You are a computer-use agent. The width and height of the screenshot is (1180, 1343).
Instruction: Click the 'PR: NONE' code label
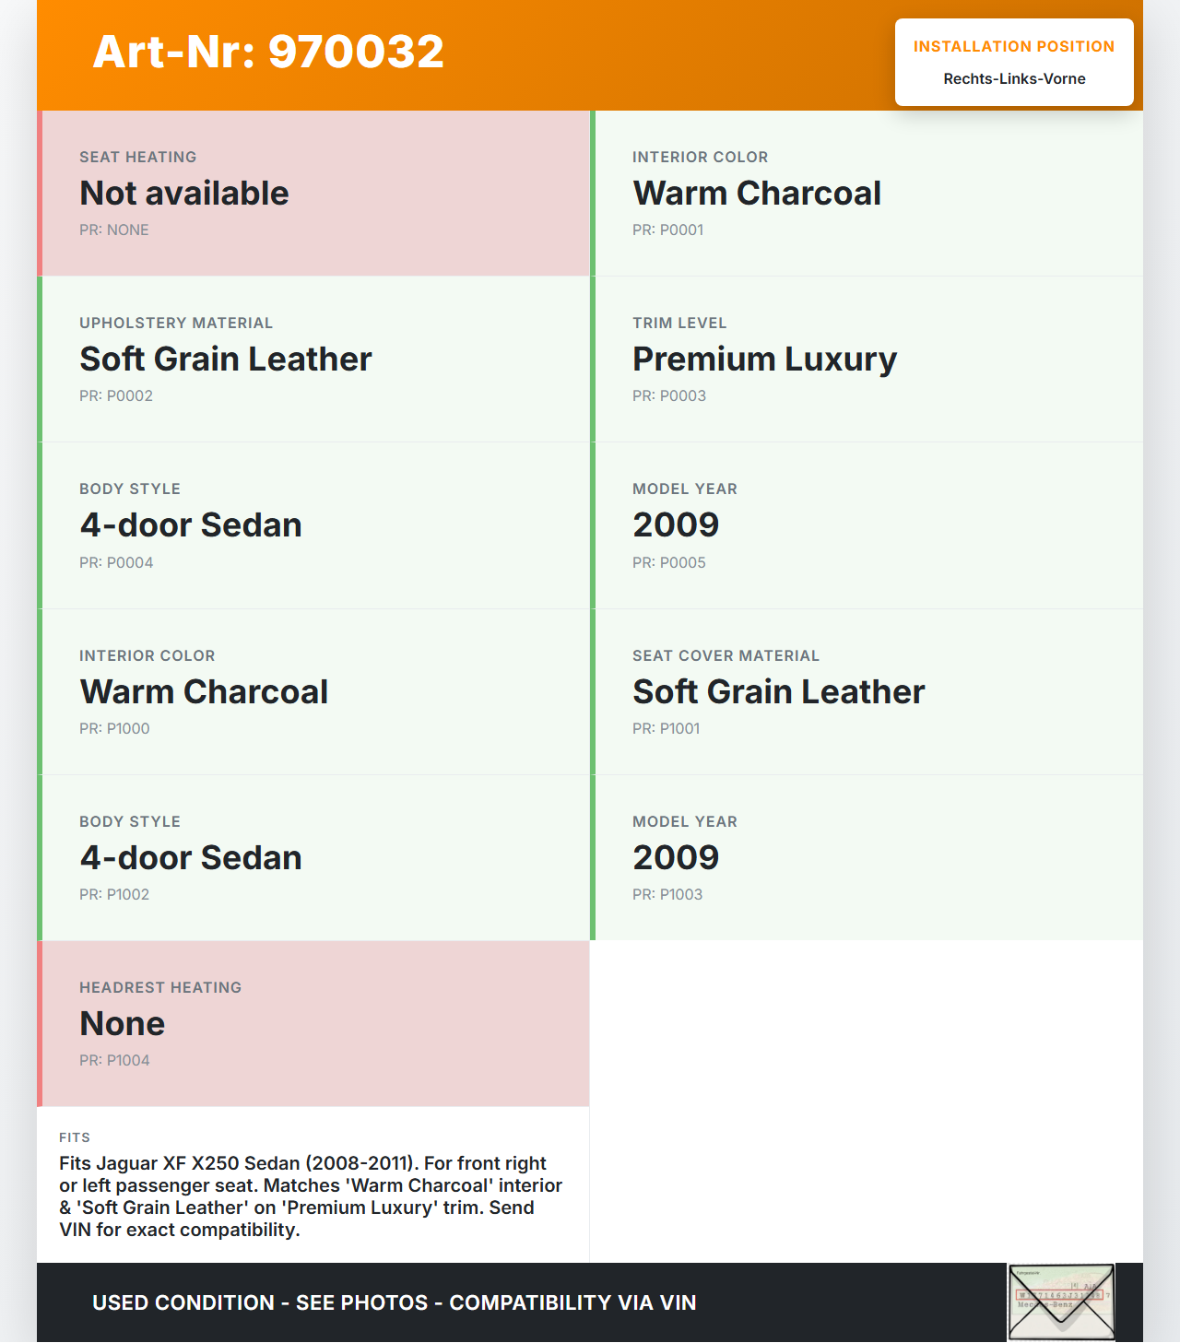(x=114, y=230)
